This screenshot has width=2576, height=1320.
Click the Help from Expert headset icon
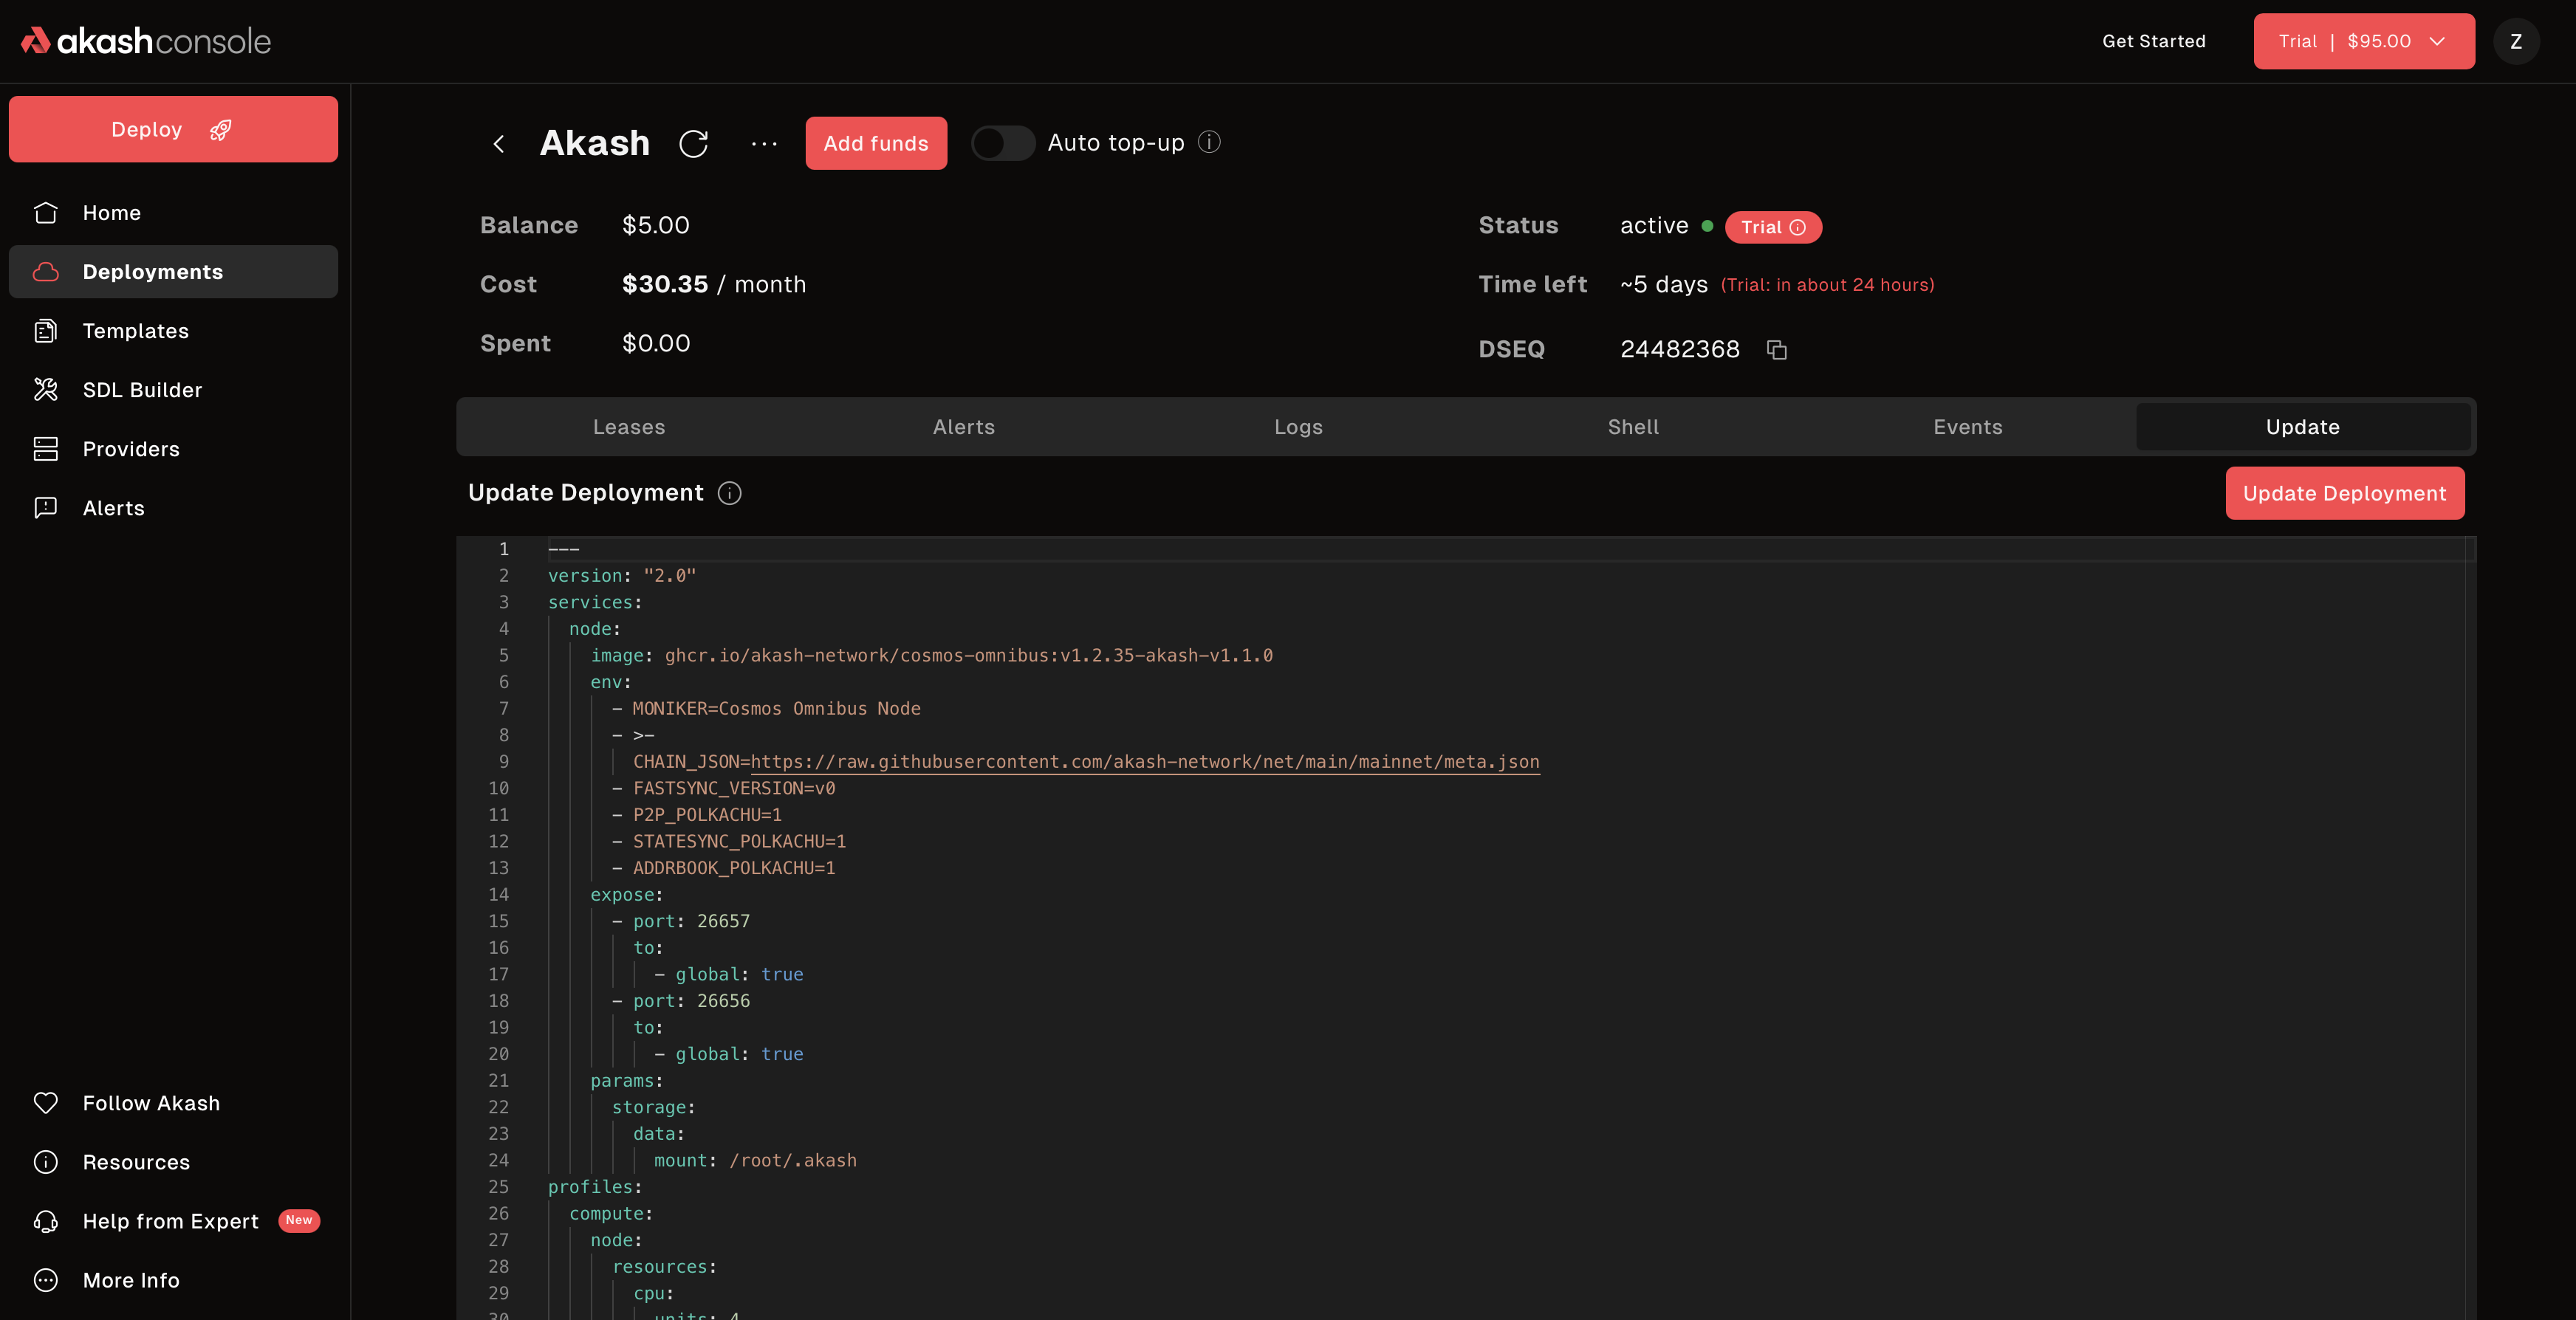[x=46, y=1221]
